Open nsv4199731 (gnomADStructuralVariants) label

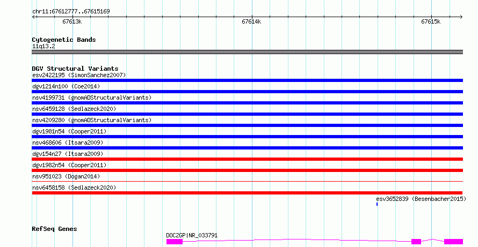[x=92, y=98]
